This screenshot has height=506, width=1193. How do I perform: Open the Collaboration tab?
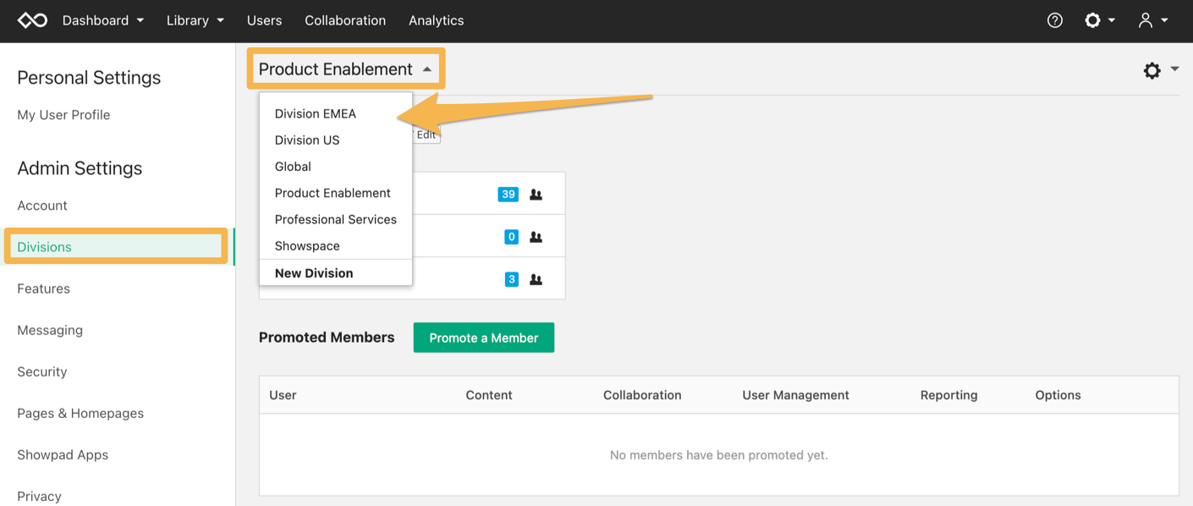345,20
